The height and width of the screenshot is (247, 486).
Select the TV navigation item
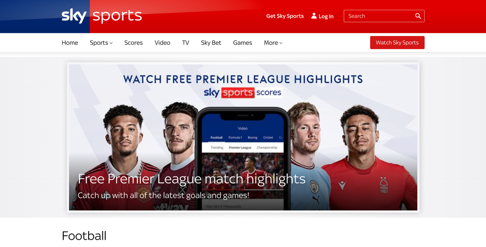[x=186, y=43]
